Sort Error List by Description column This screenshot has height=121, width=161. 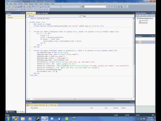coord(35,108)
